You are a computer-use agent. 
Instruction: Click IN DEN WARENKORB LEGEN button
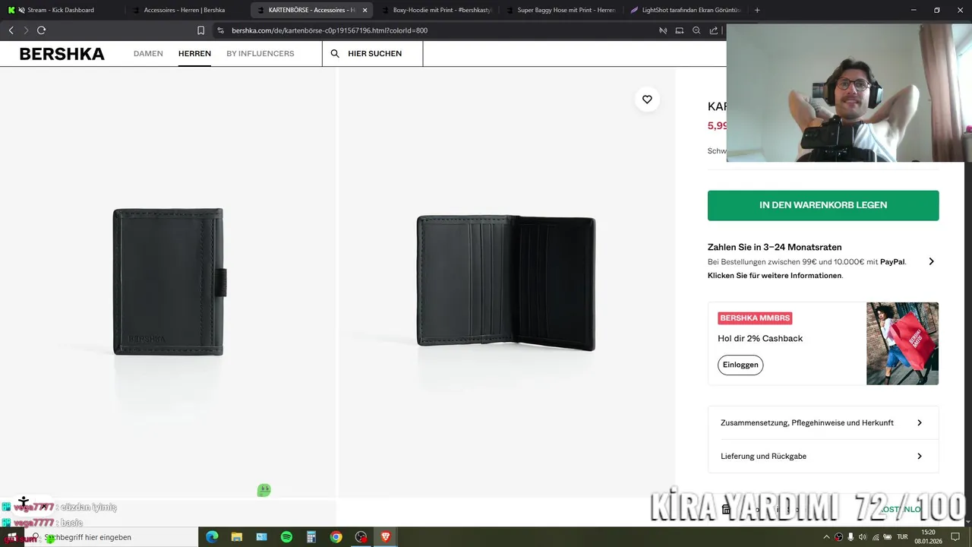click(x=823, y=205)
